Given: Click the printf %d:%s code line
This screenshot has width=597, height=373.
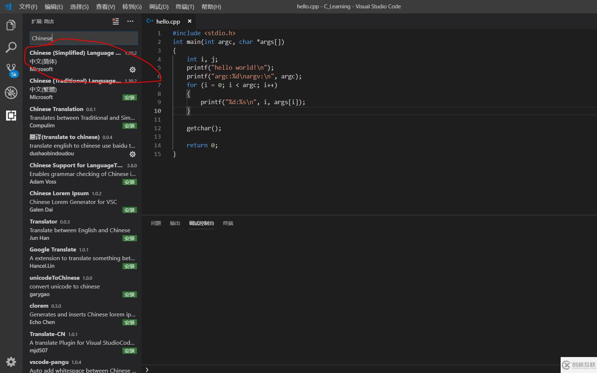Looking at the screenshot, I should (253, 102).
